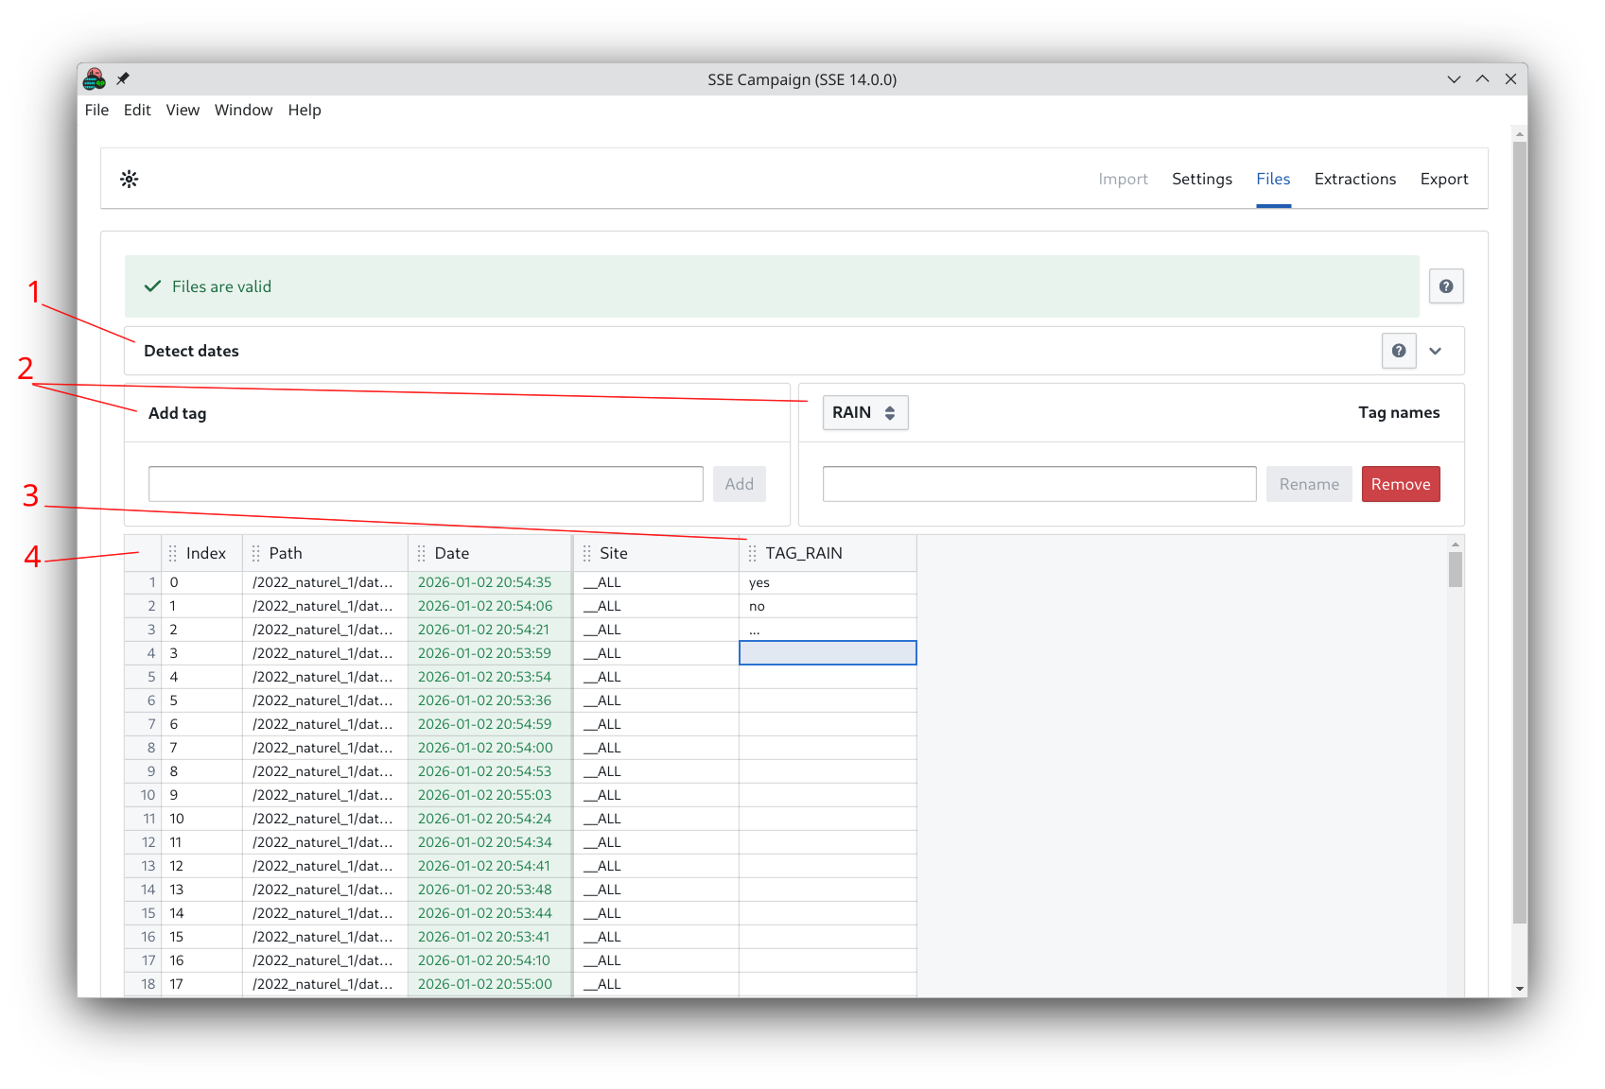Open the Edit menu

pyautogui.click(x=137, y=110)
